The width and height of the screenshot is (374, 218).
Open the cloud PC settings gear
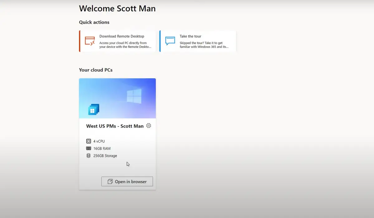[149, 126]
